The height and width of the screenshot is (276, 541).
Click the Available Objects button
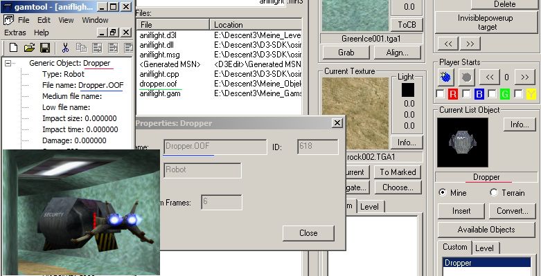click(x=486, y=230)
